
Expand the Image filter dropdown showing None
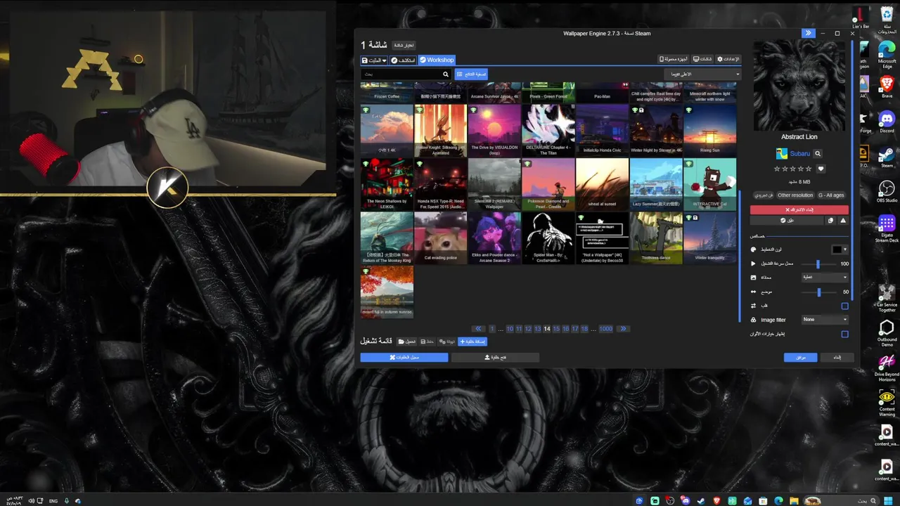pyautogui.click(x=825, y=320)
